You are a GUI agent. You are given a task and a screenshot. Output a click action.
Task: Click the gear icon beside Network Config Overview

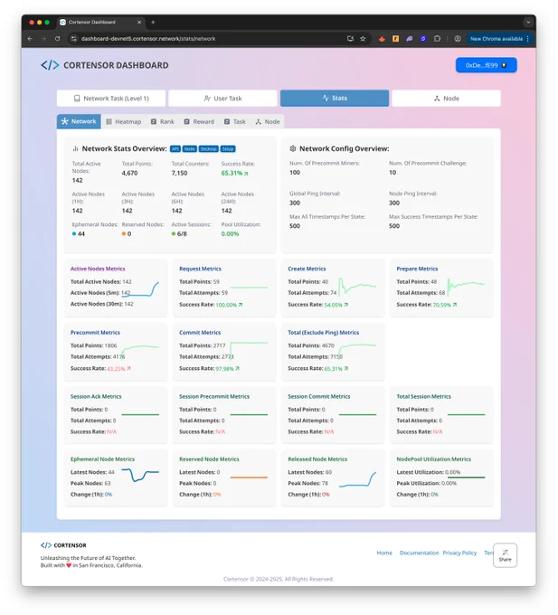[x=292, y=148]
